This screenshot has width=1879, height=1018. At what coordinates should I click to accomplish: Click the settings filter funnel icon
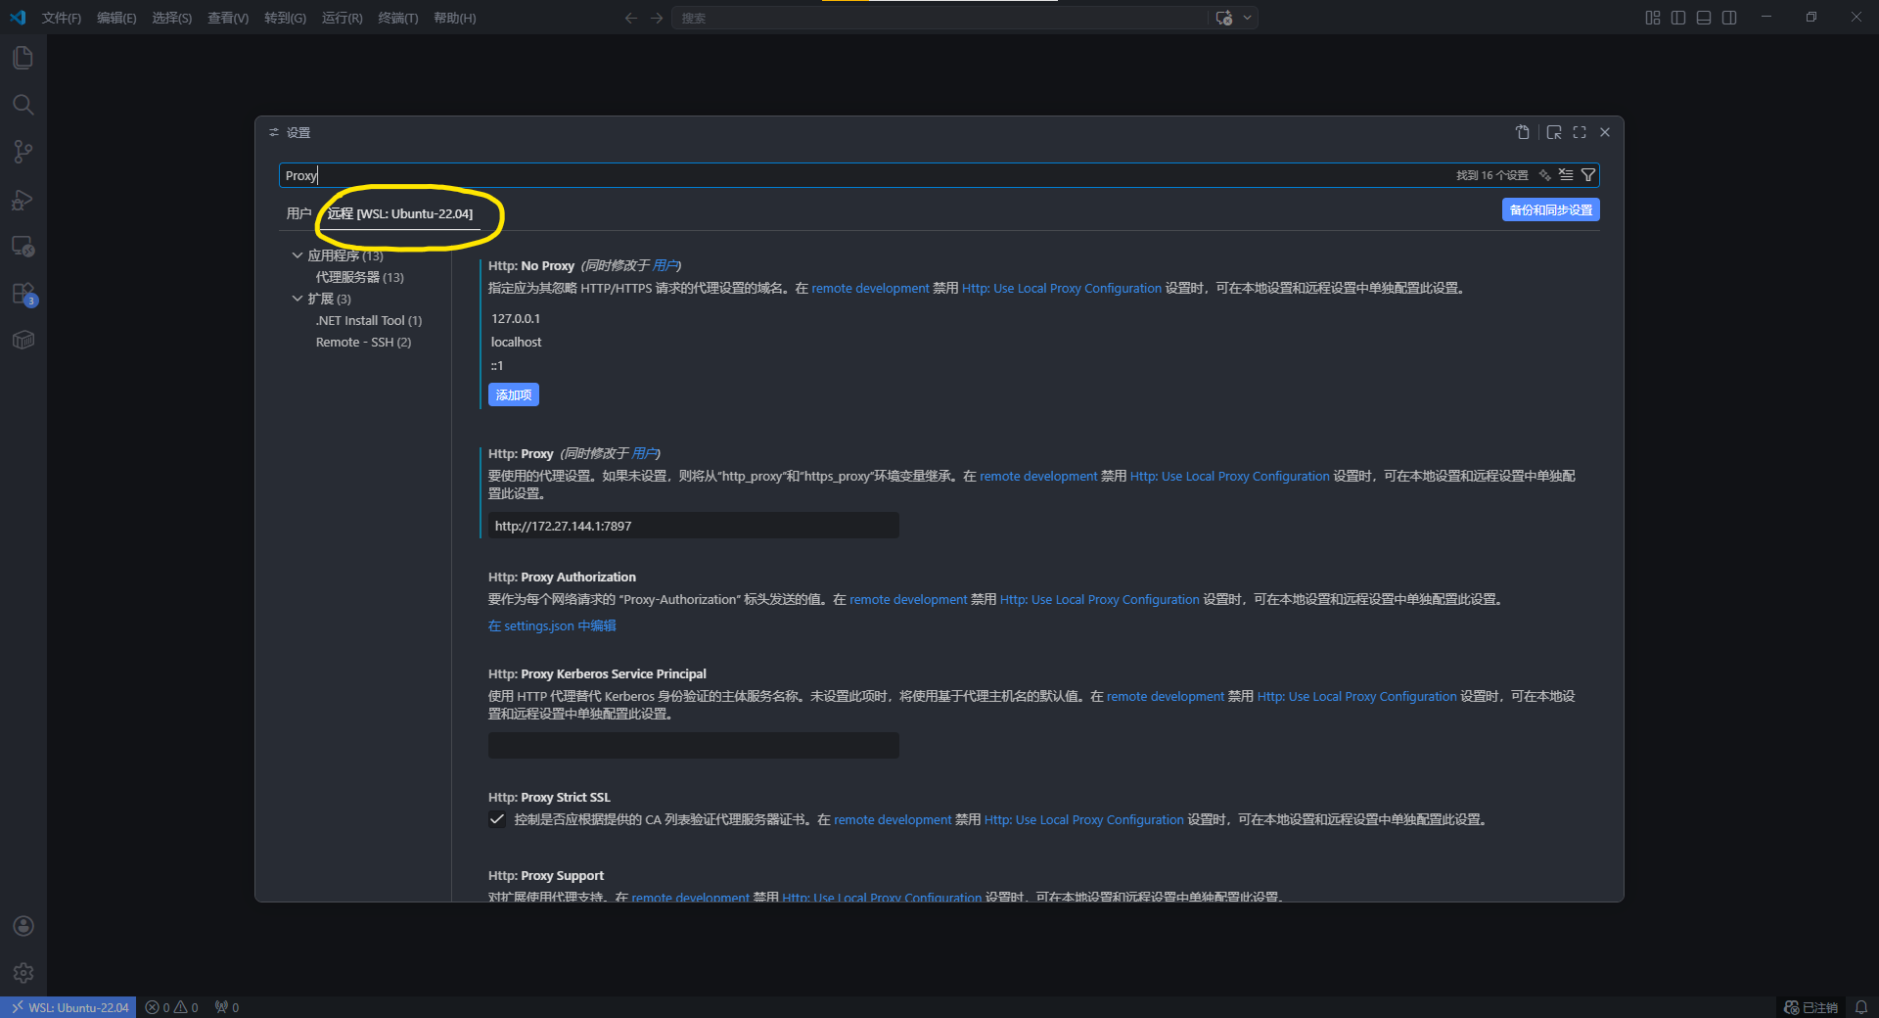(1588, 175)
